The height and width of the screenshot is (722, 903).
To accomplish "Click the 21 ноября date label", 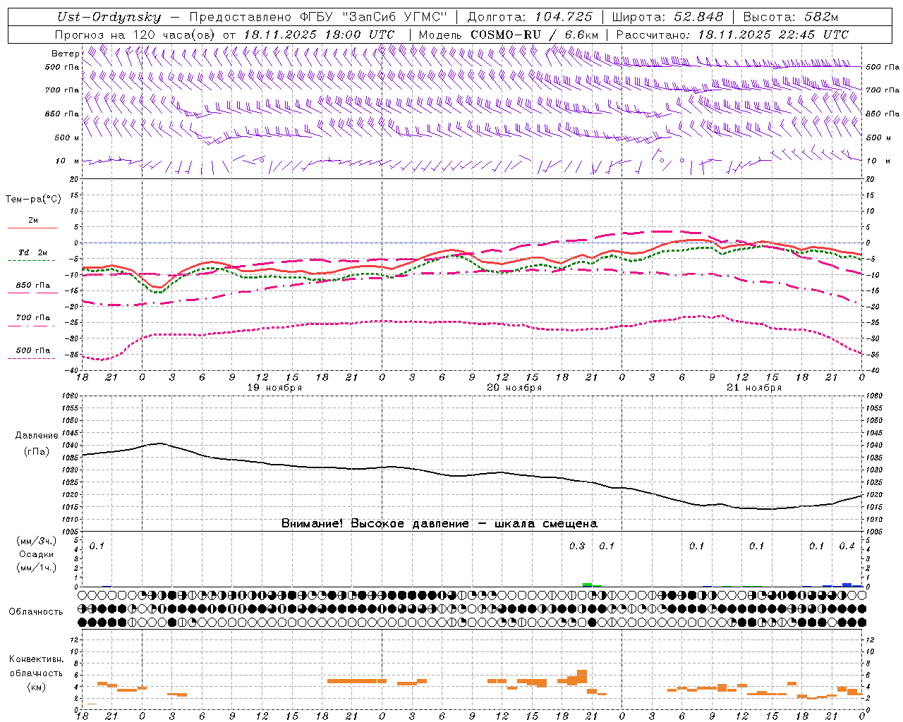I will coord(754,388).
